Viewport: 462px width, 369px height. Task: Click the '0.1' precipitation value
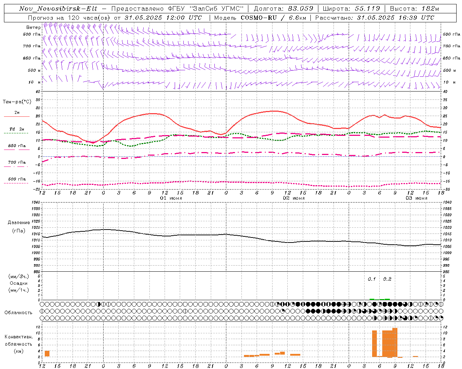[x=372, y=279]
